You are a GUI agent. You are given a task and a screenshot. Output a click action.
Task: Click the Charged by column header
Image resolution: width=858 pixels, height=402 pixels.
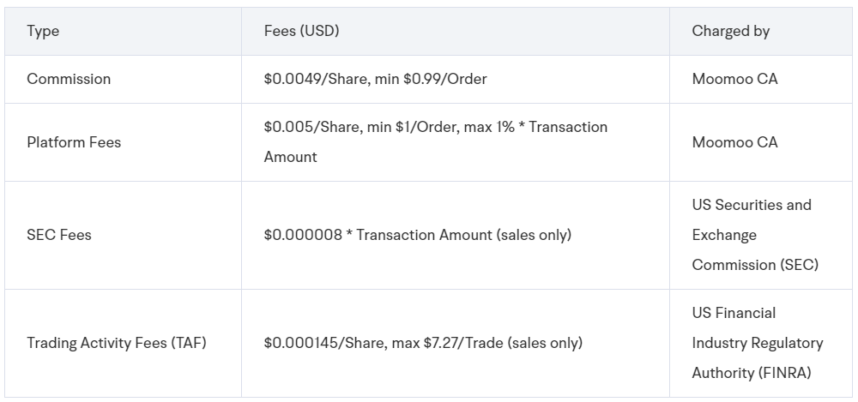click(730, 31)
